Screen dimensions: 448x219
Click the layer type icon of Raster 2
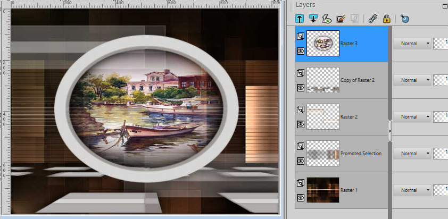click(x=301, y=109)
